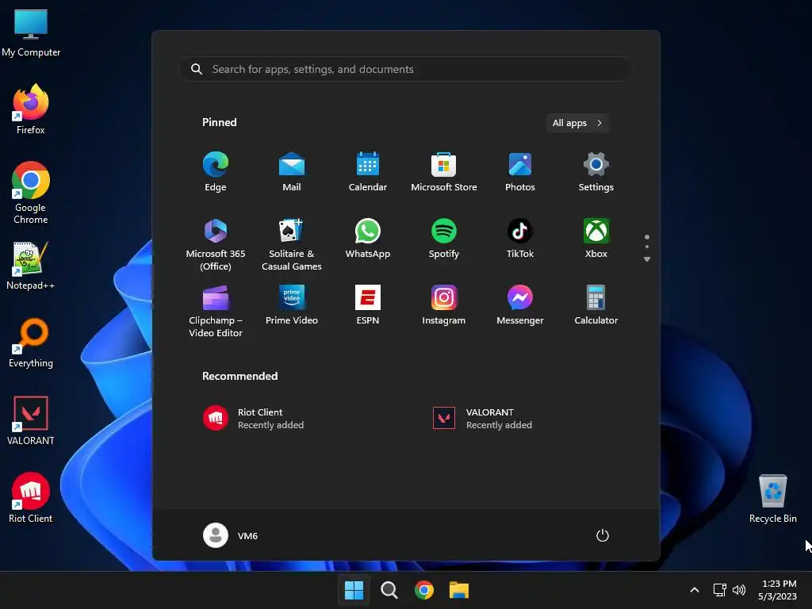The width and height of the screenshot is (812, 609).
Task: Focus the Start menu search box
Action: pos(405,69)
